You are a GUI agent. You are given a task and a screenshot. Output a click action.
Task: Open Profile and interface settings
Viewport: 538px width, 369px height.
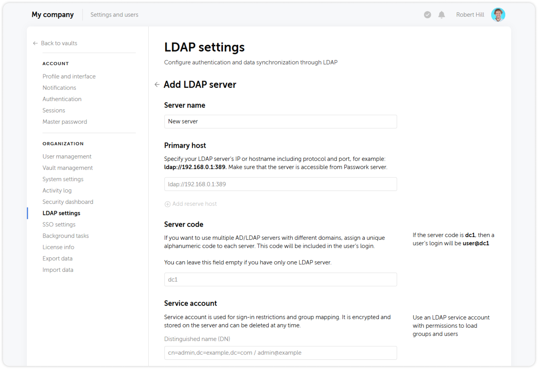pyautogui.click(x=69, y=76)
